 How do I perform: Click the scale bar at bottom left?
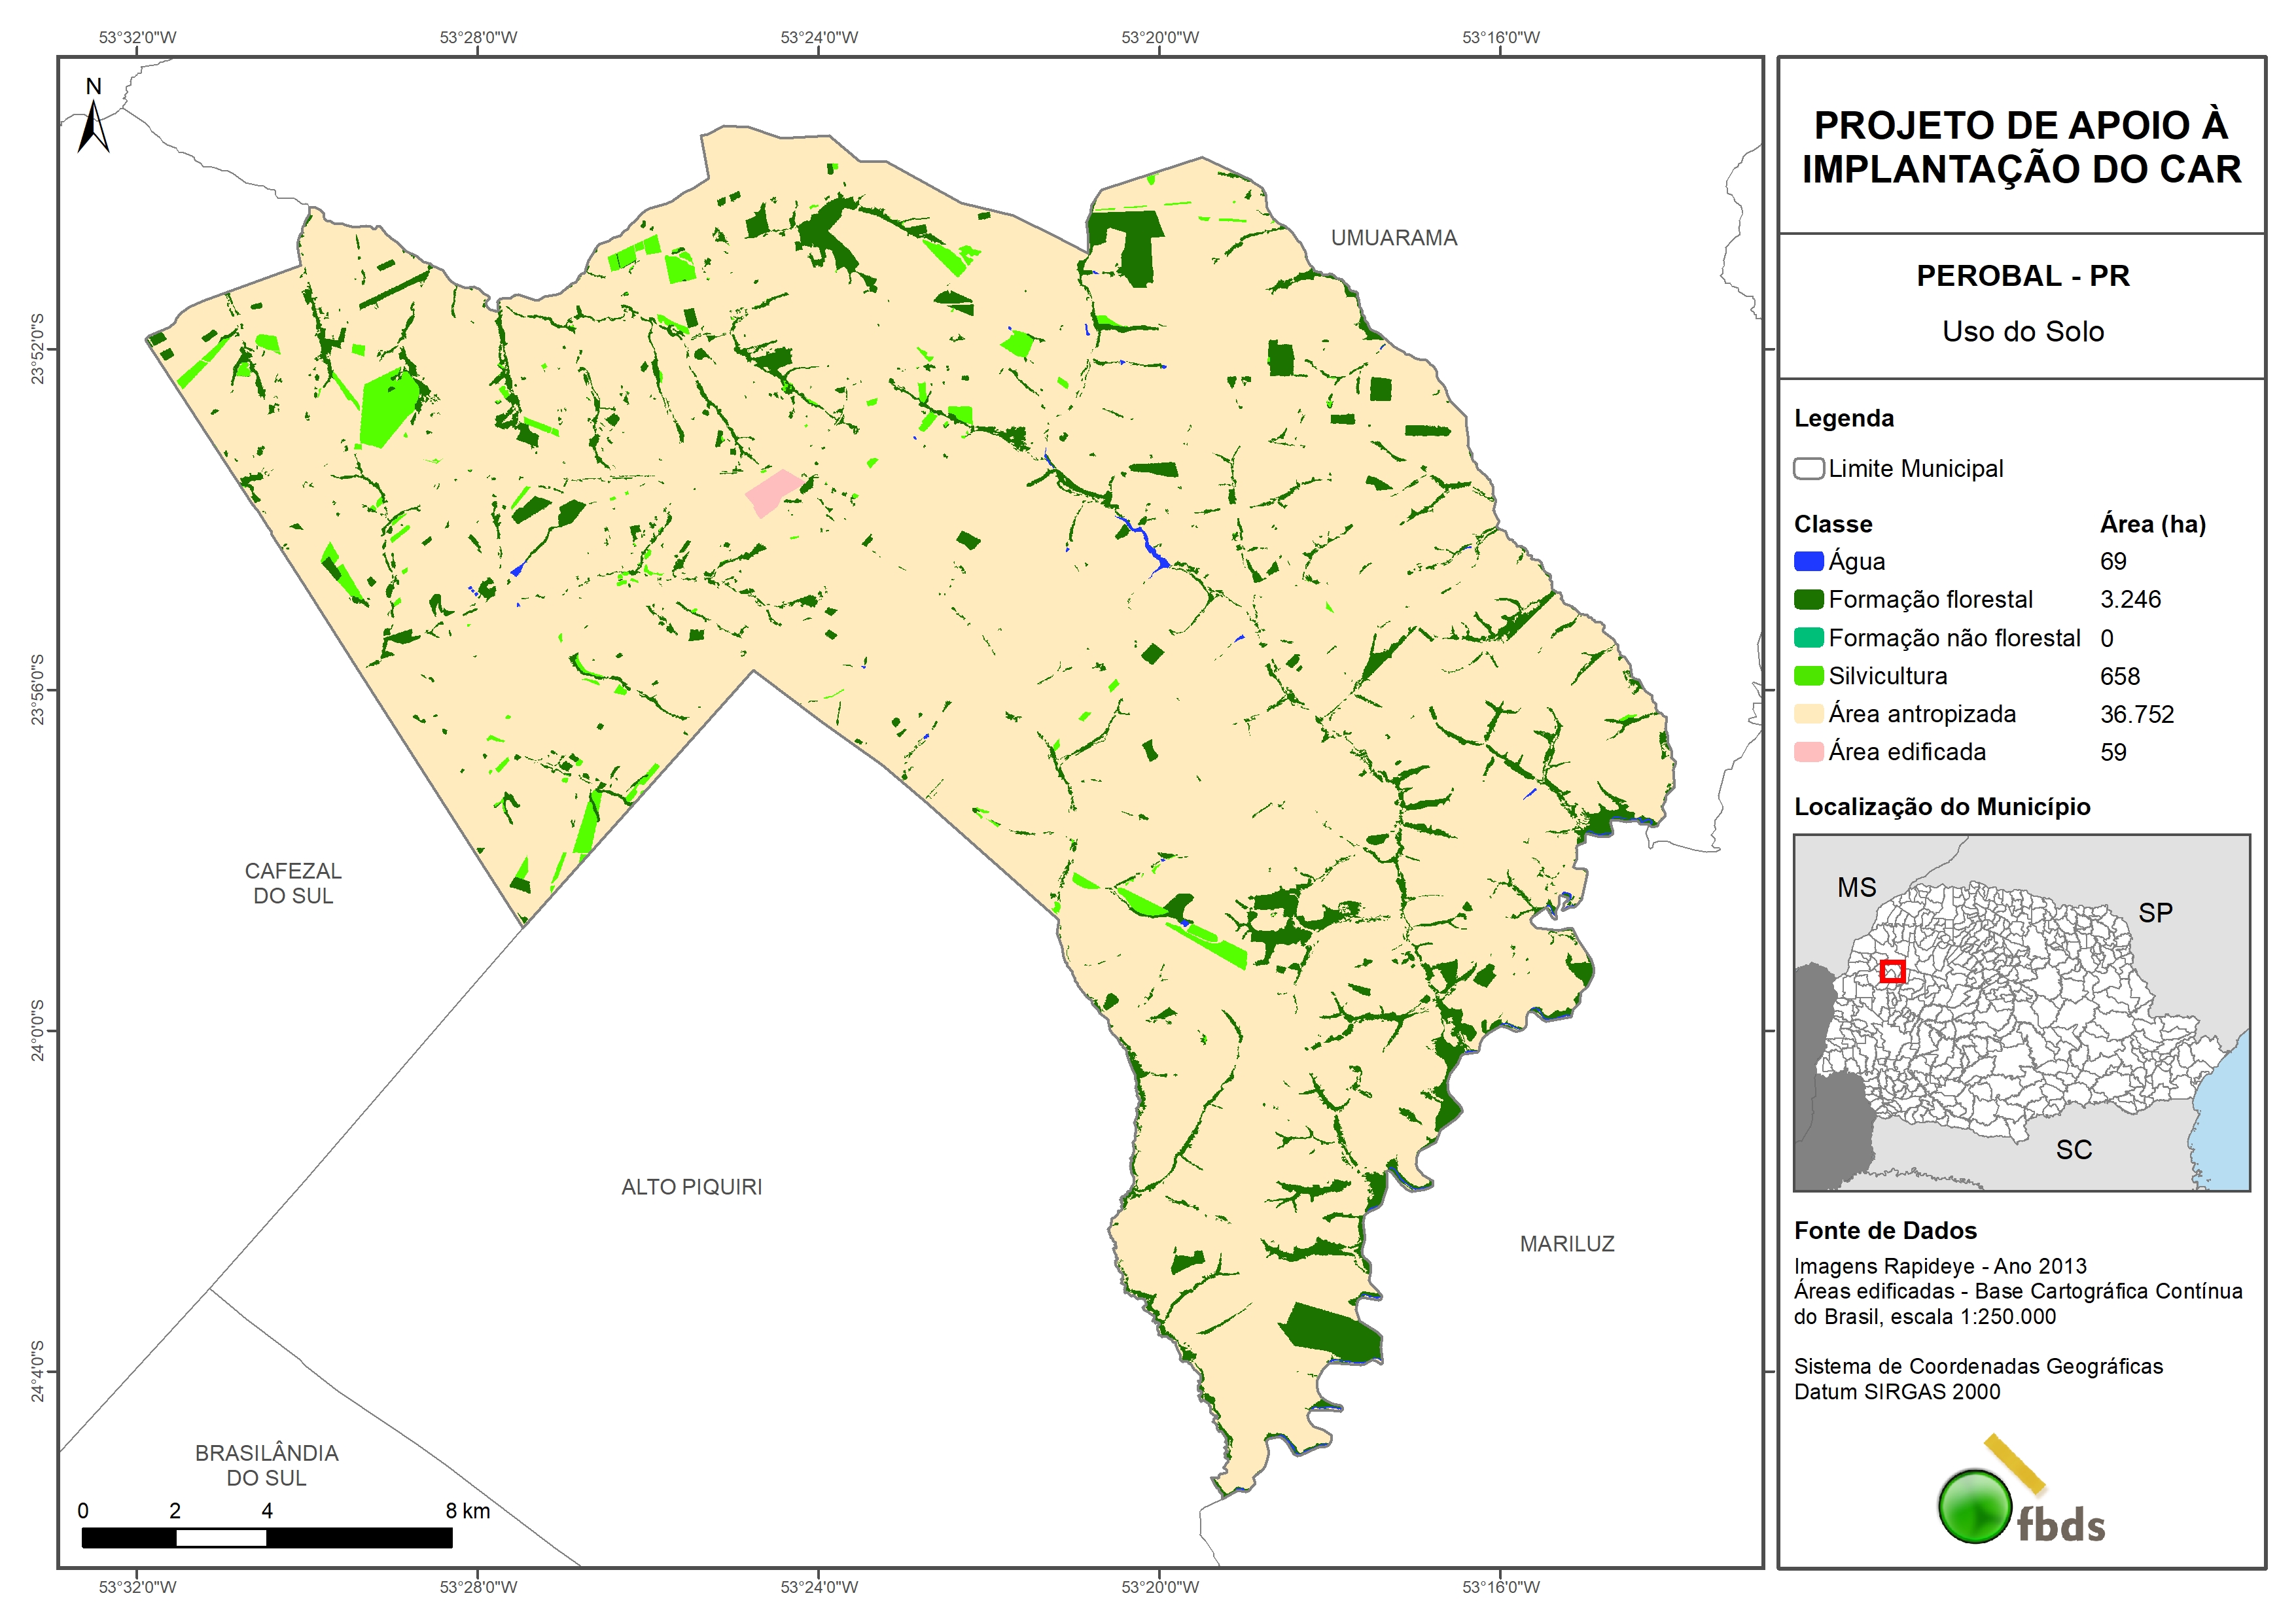[266, 1537]
